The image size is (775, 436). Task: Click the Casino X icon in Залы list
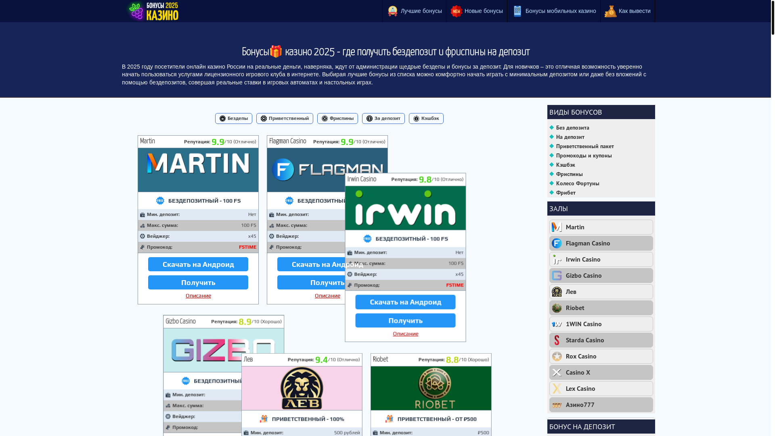[557, 372]
